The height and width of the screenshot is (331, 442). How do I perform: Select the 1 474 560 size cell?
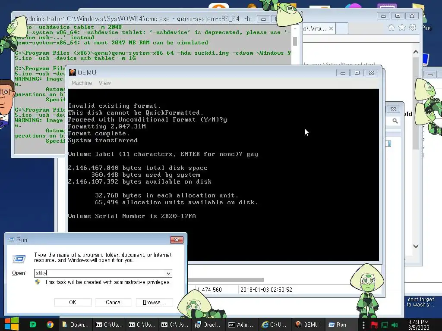click(x=209, y=290)
